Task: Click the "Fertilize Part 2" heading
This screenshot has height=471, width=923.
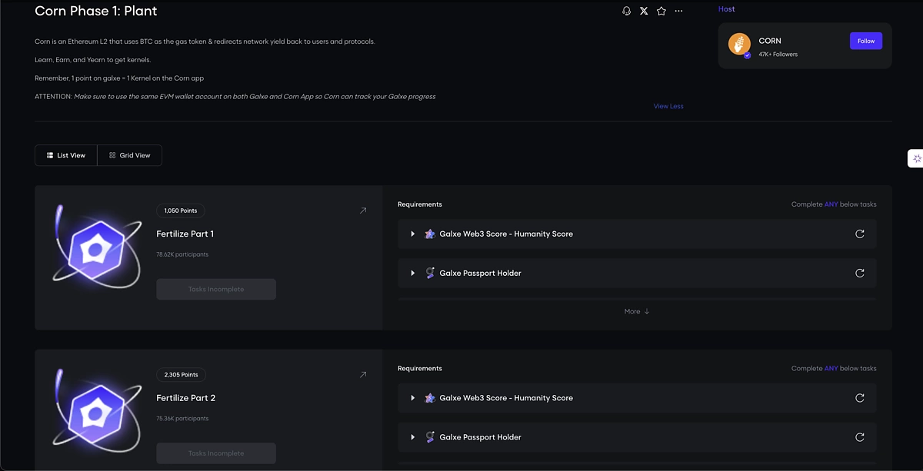Action: 186,398
